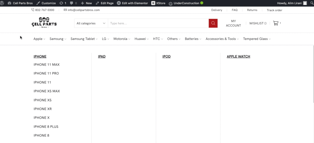314x143 pixels.
Task: Open the UnderConstruction gear settings
Action: [171, 3]
